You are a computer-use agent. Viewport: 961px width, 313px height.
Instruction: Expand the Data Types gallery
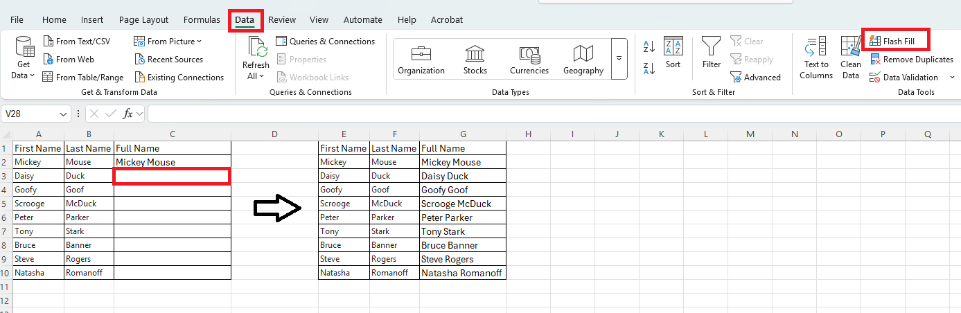click(619, 59)
